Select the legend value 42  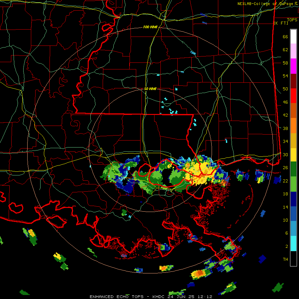click(285, 115)
